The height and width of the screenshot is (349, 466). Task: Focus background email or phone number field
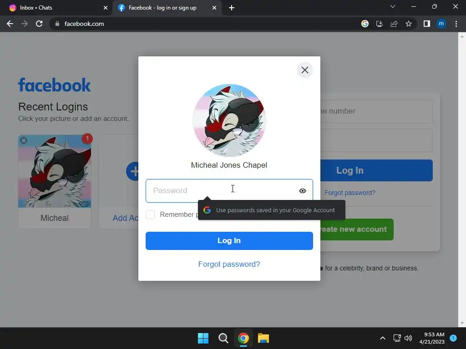376,111
